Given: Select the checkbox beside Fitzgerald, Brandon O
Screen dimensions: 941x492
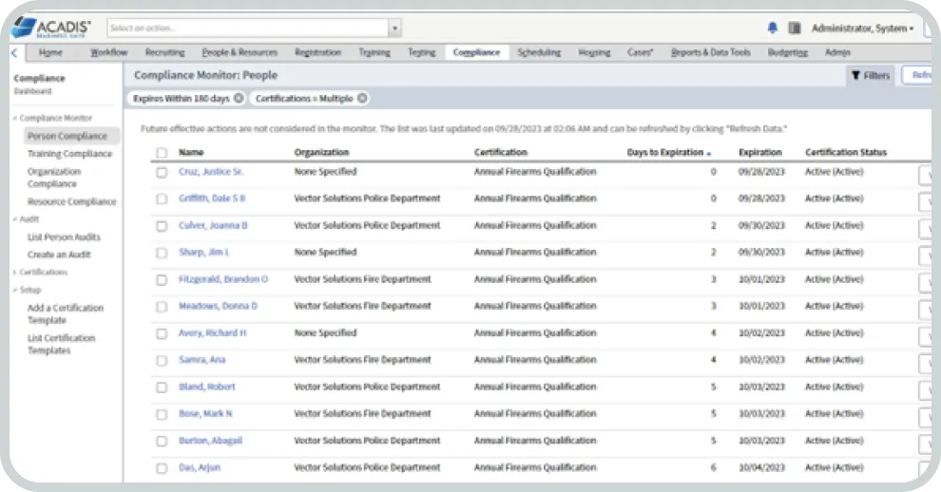Looking at the screenshot, I should coord(162,280).
